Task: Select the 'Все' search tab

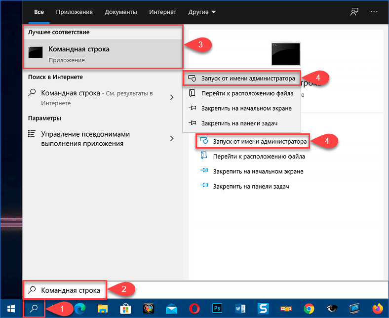Action: pyautogui.click(x=39, y=12)
